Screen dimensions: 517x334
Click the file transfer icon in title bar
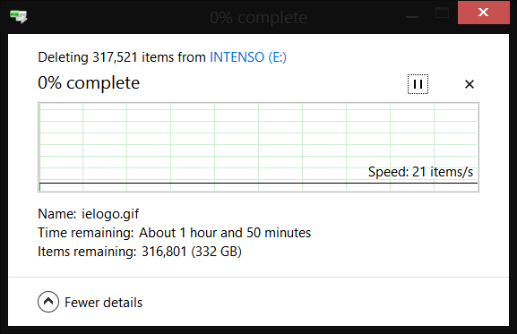tap(19, 16)
